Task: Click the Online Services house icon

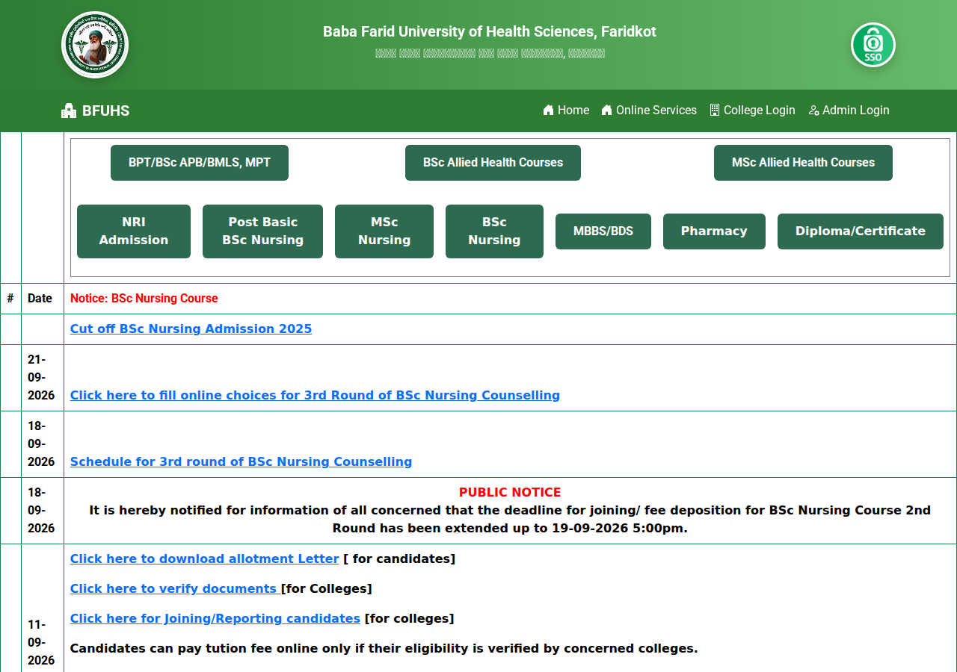Action: [x=606, y=110]
